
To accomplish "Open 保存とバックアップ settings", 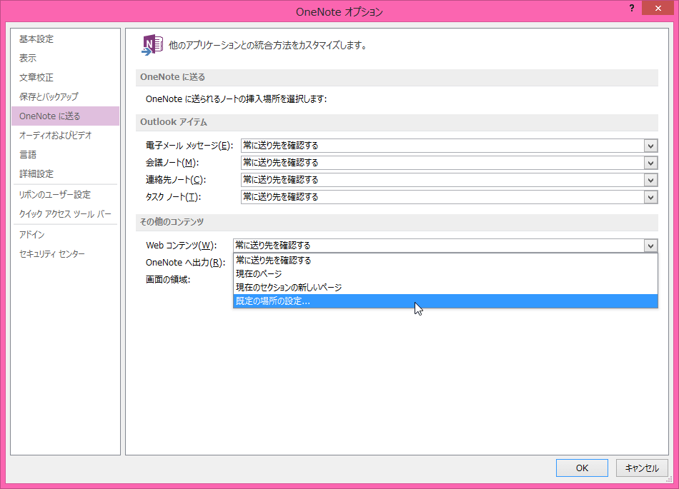I will [x=65, y=97].
